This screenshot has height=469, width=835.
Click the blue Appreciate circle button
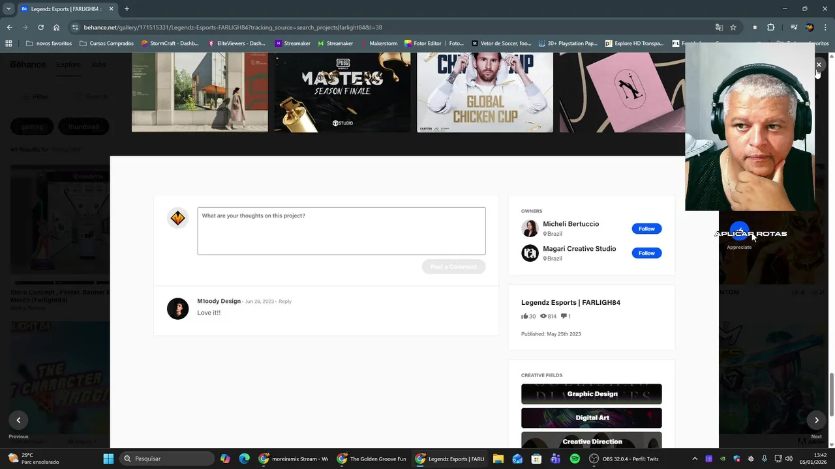click(739, 232)
